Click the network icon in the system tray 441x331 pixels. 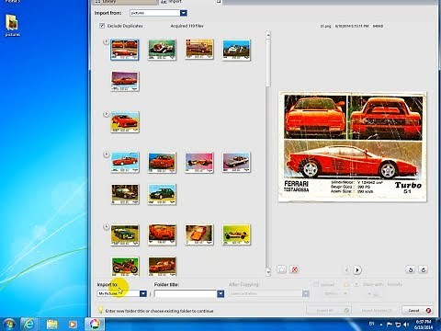click(398, 324)
